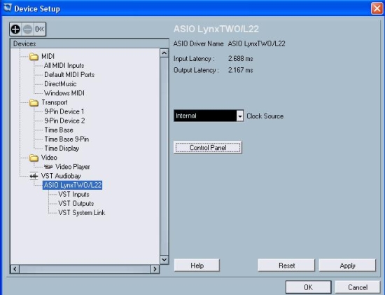Close the Device Setup window
The width and height of the screenshot is (385, 295).
(x=377, y=8)
